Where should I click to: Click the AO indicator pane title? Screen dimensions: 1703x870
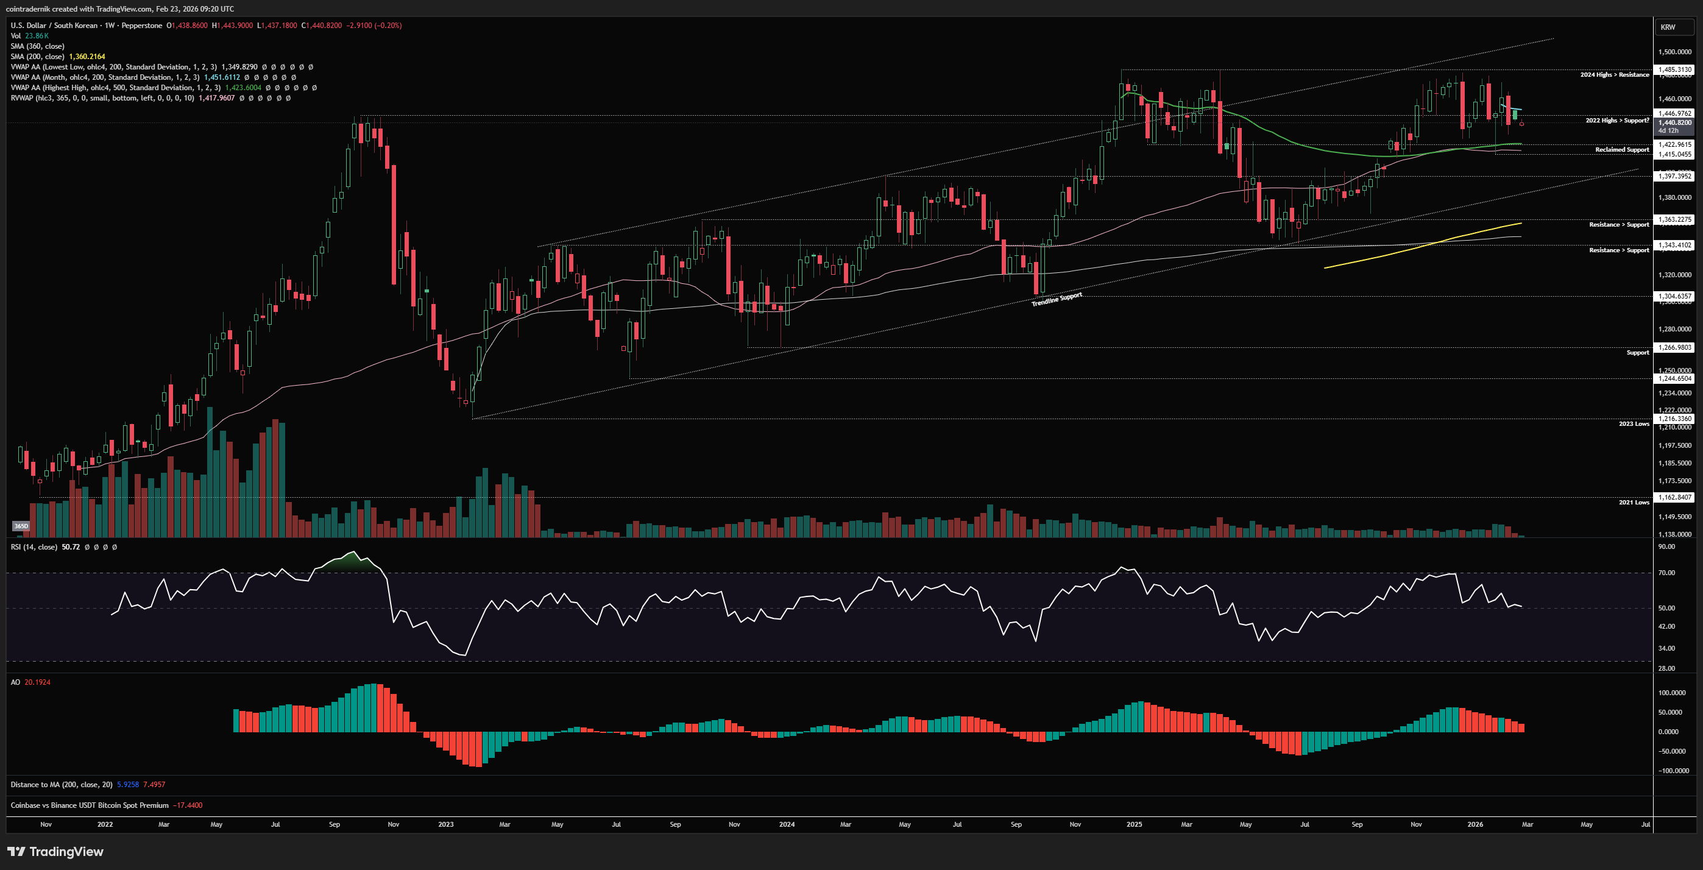[15, 682]
